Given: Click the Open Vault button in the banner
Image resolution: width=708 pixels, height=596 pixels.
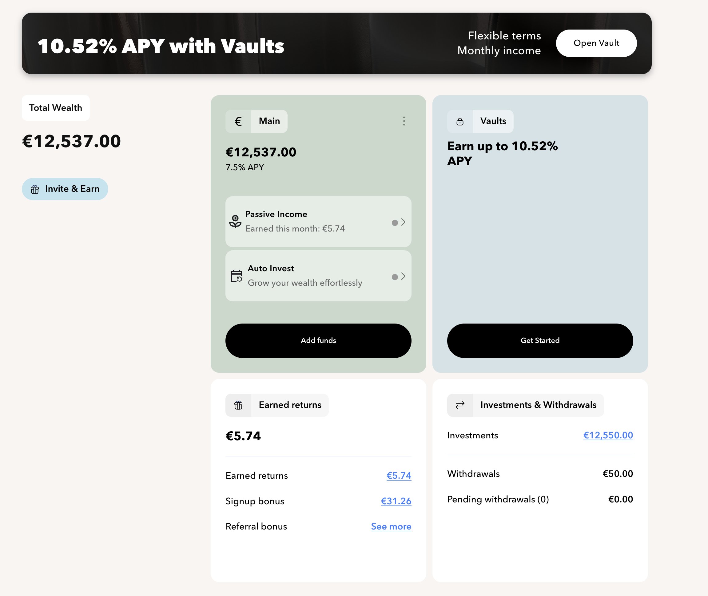Looking at the screenshot, I should coord(596,43).
